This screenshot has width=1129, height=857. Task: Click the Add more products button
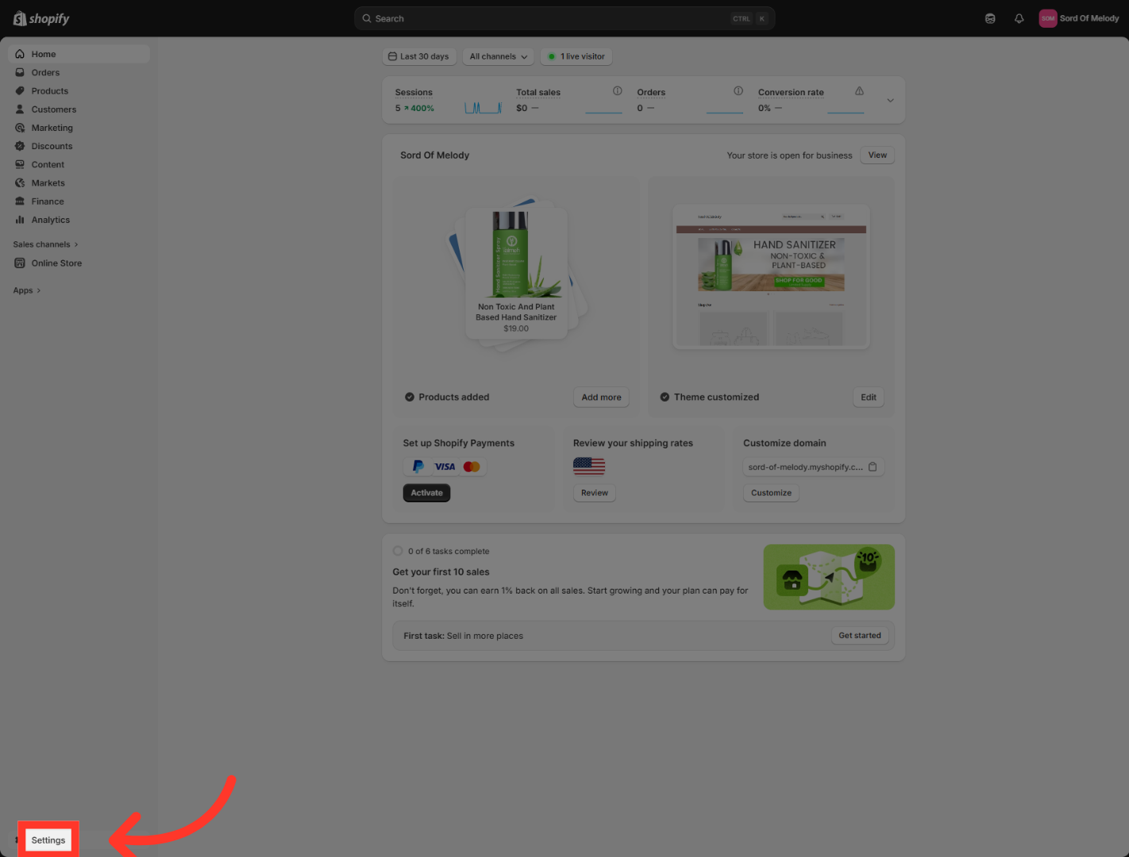[x=601, y=397]
